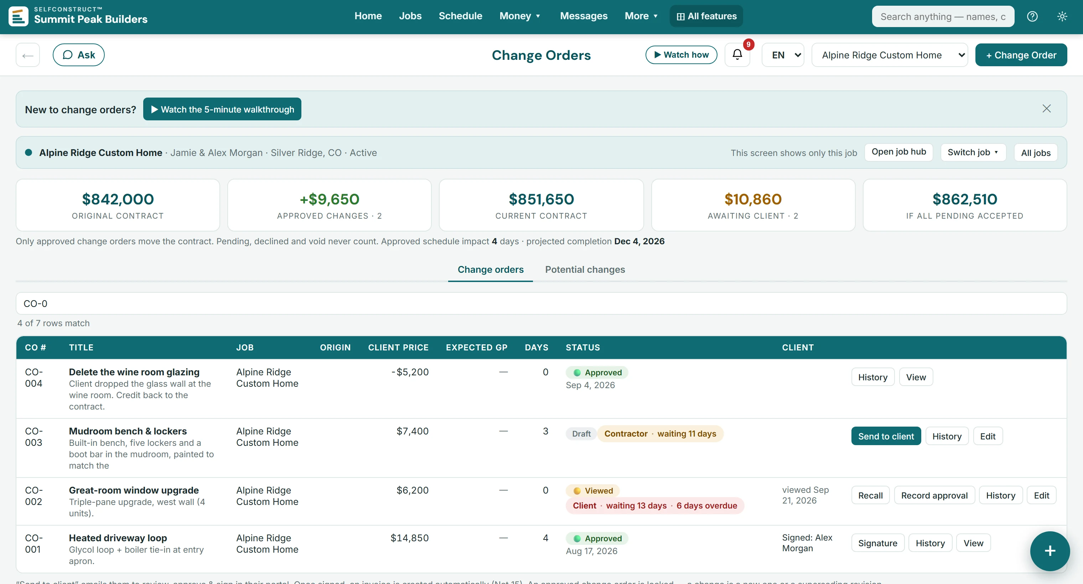1083x584 pixels.
Task: Open Signature for CO-001
Action: click(x=877, y=543)
